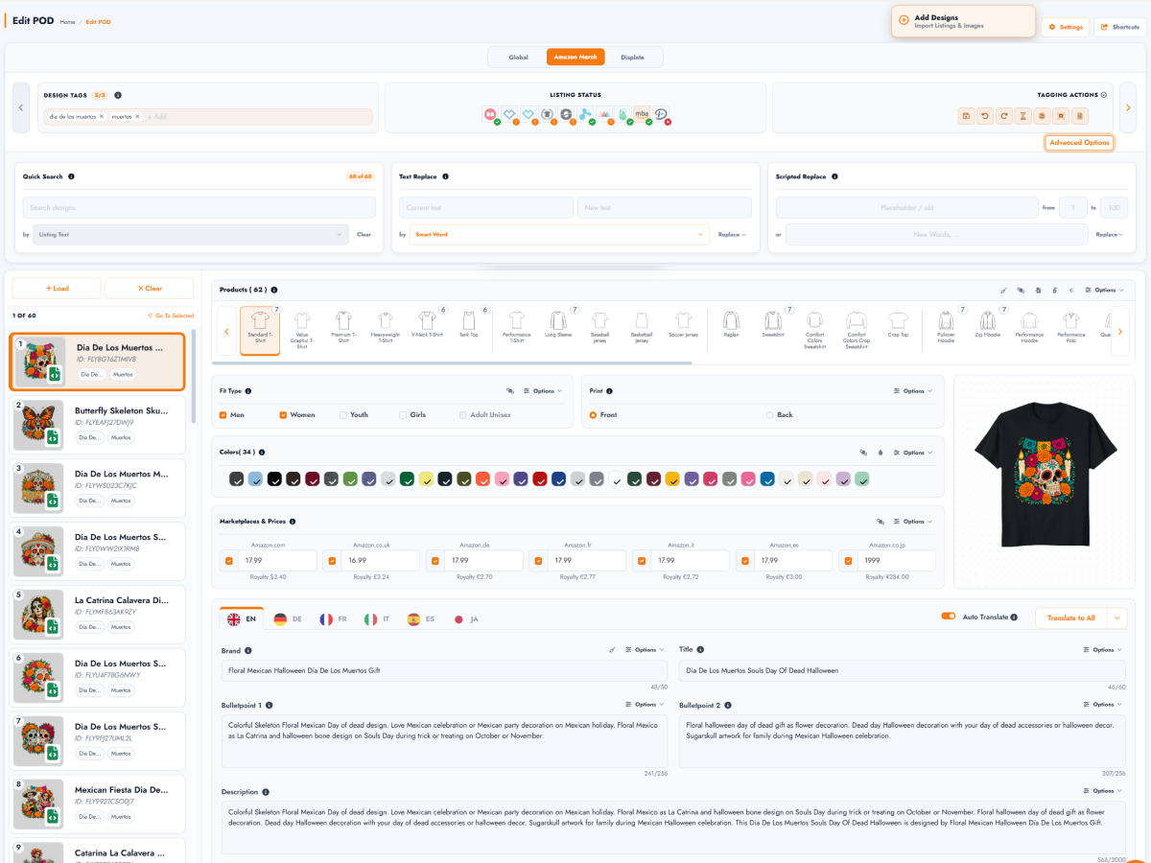
Task: Click the Advanced Options button
Action: (1079, 143)
